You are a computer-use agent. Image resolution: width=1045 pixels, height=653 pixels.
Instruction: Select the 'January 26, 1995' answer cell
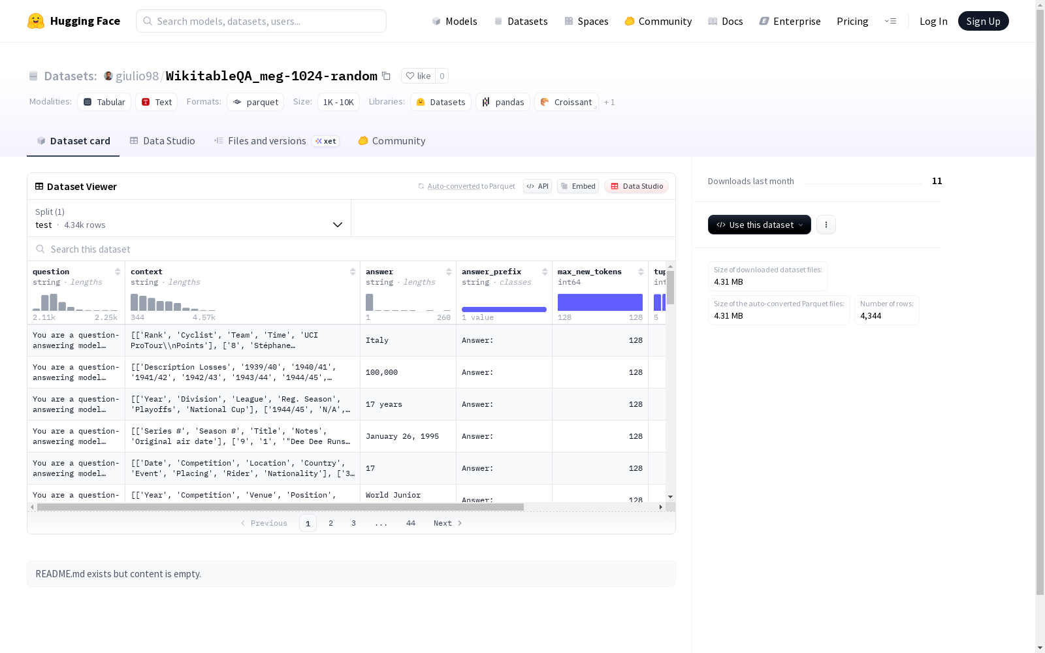pos(408,436)
